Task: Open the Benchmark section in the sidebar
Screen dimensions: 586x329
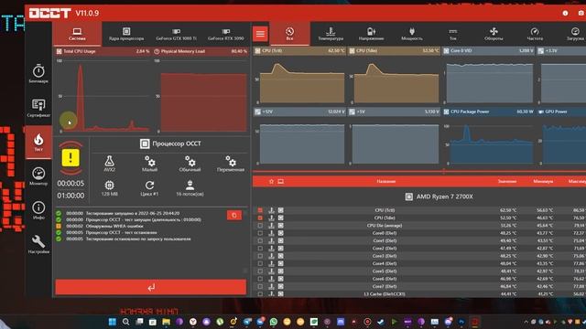Action: [x=38, y=73]
